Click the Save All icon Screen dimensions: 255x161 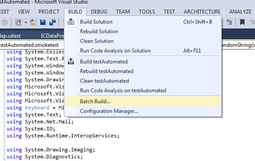tap(52, 22)
